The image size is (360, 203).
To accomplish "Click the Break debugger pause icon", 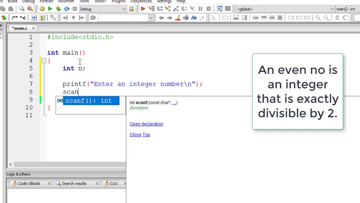I will pyautogui.click(x=200, y=9).
